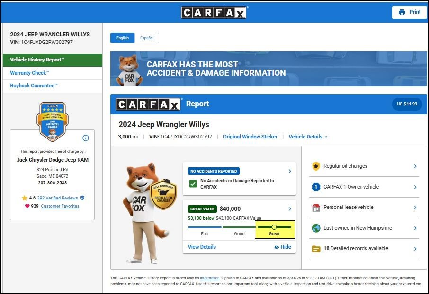Click the NO ACCIDENTS REPORTED badge
Screen dimensions: 429x294
[214, 171]
